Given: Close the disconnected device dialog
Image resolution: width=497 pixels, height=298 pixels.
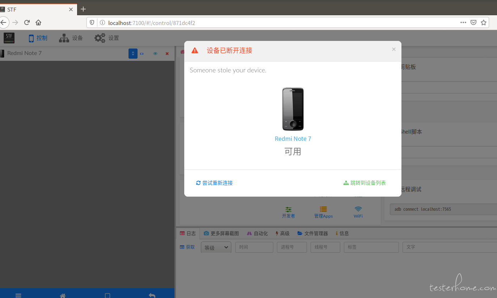Looking at the screenshot, I should click(x=394, y=49).
